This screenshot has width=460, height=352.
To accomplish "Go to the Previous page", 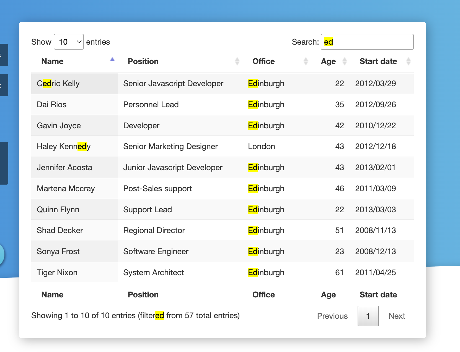I will point(332,316).
